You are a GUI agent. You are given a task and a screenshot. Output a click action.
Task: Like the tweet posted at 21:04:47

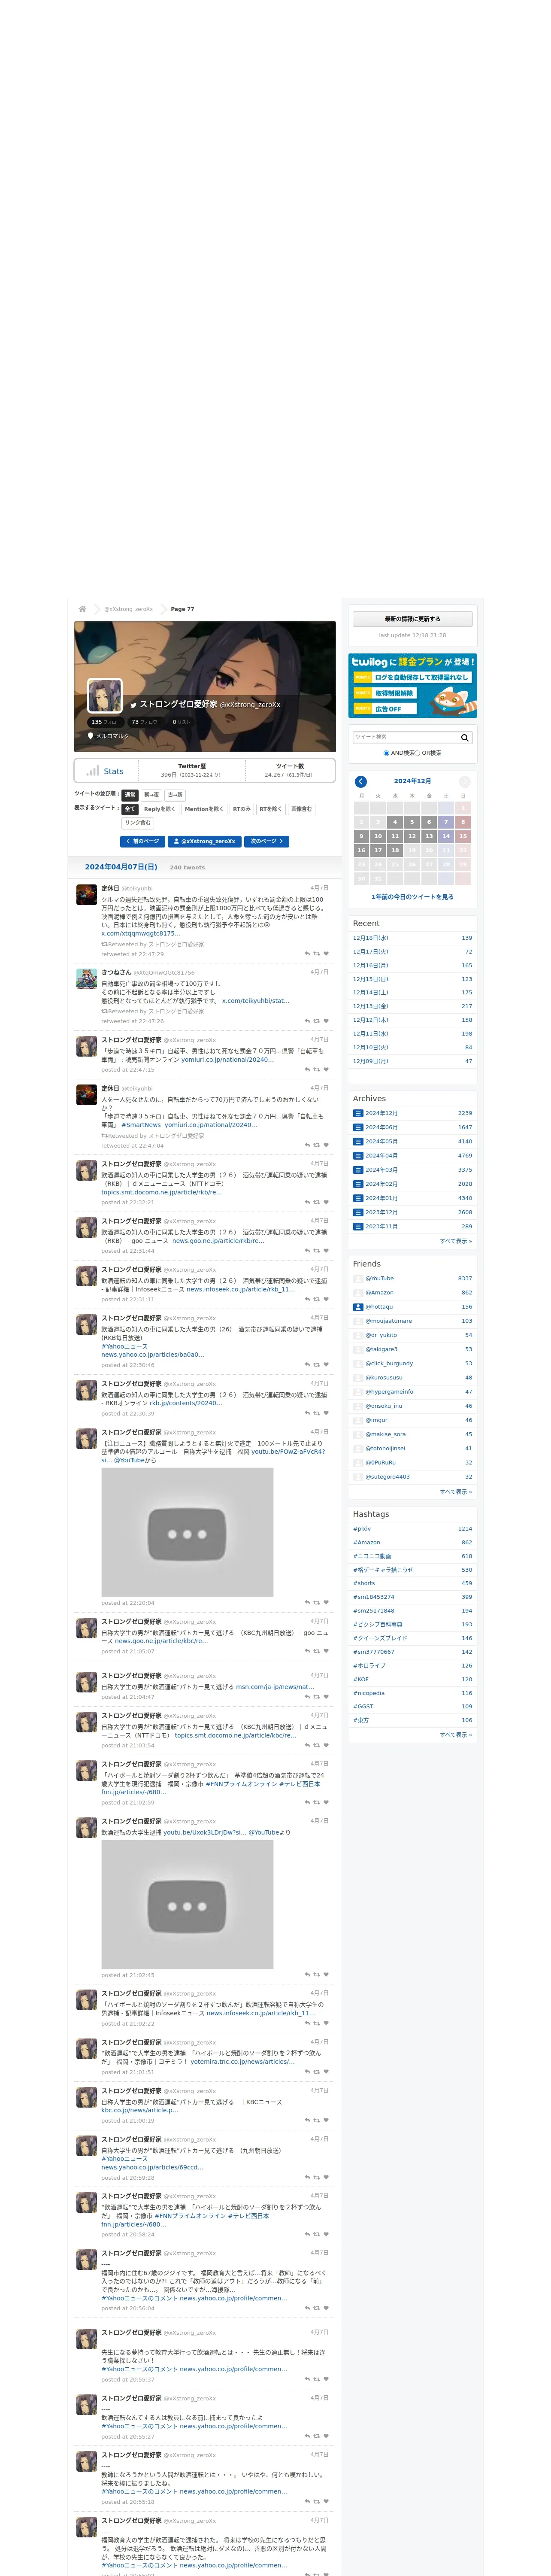click(326, 1697)
